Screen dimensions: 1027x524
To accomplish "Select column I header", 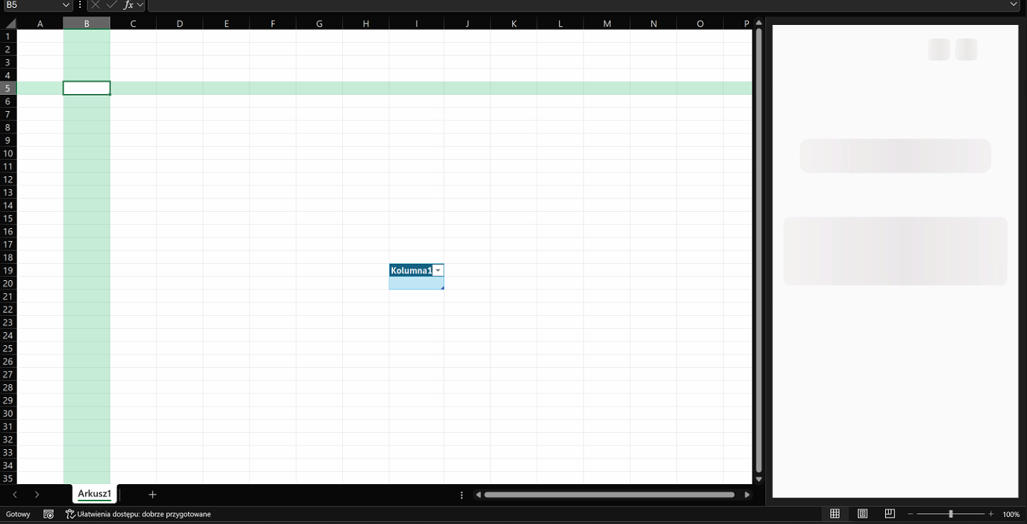I will coord(417,24).
